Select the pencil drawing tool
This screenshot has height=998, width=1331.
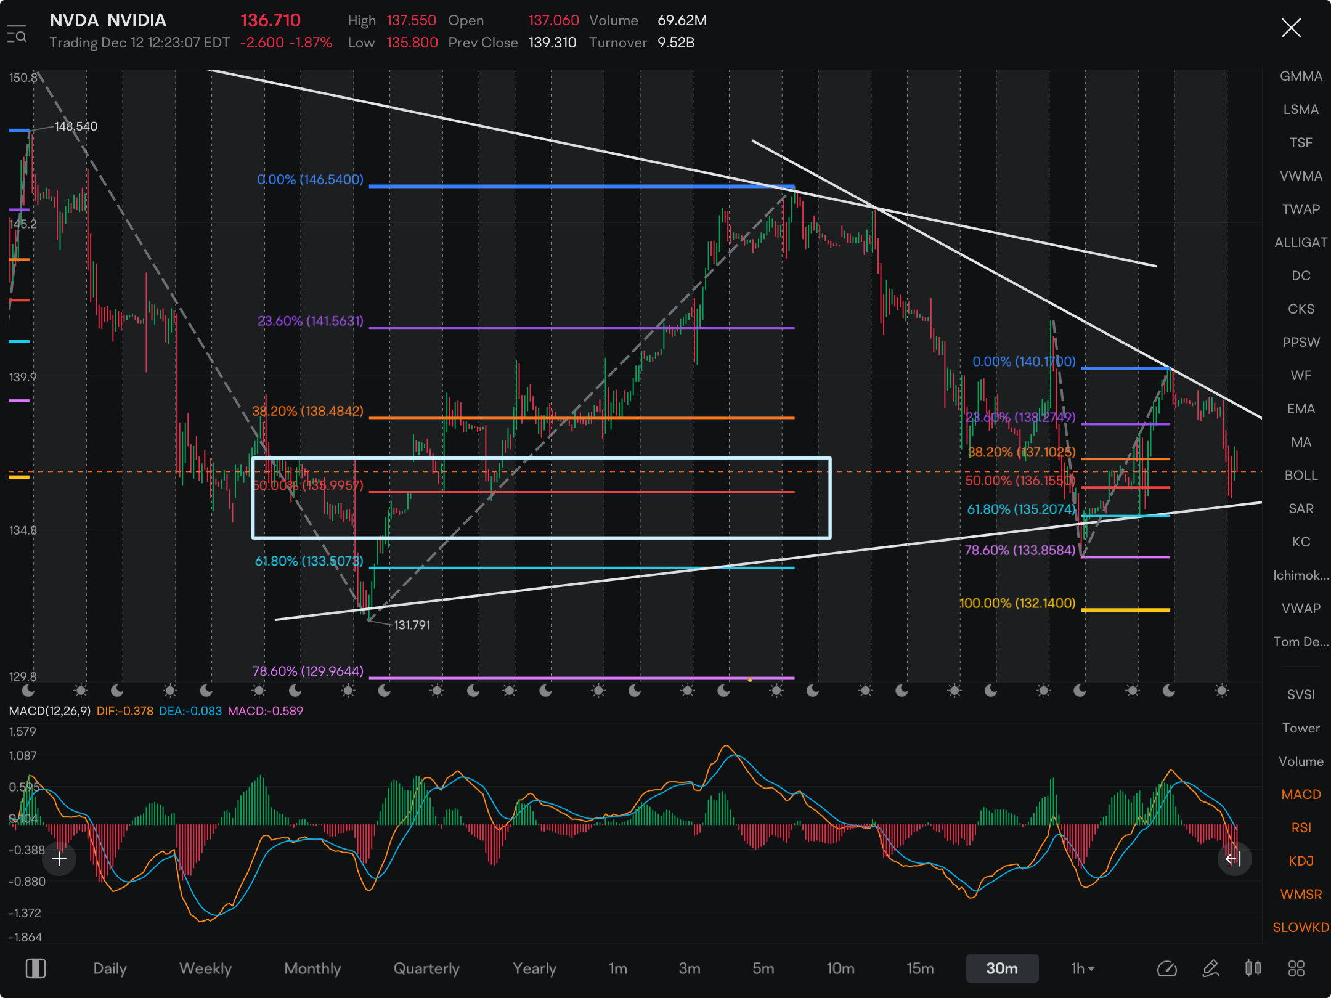(1210, 968)
